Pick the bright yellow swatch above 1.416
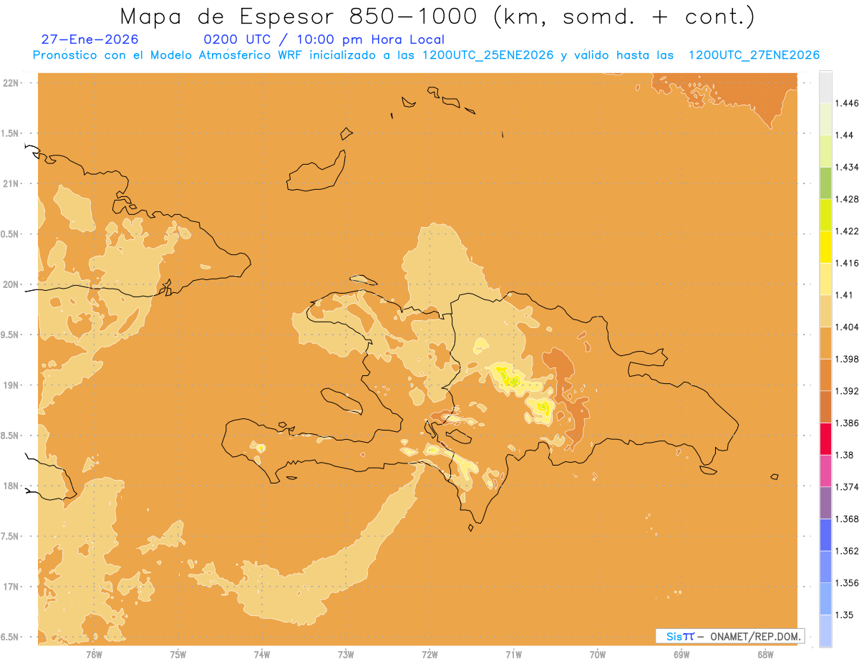The width and height of the screenshot is (859, 664). (825, 246)
